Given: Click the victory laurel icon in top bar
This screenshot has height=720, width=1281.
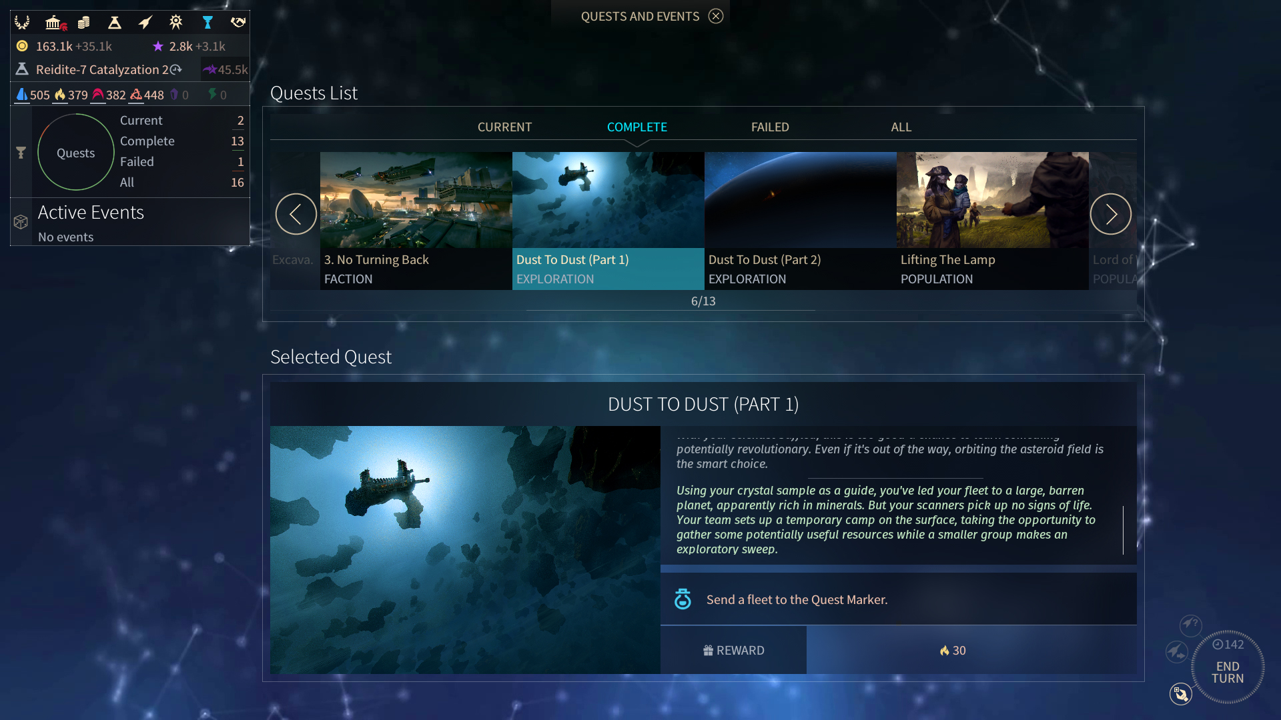Looking at the screenshot, I should (22, 22).
